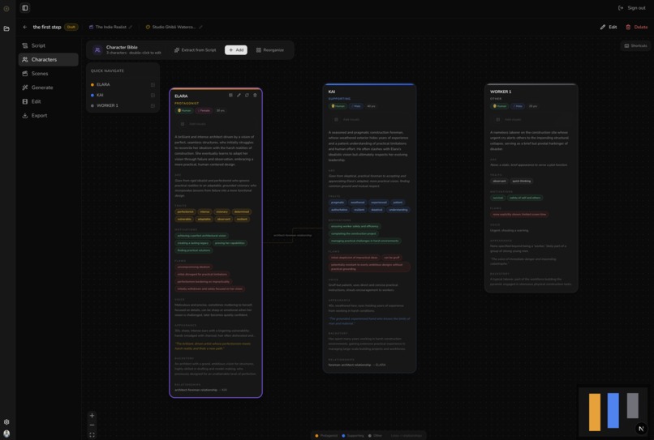Select the WORKER 1 card title
654x440 pixels.
501,92
